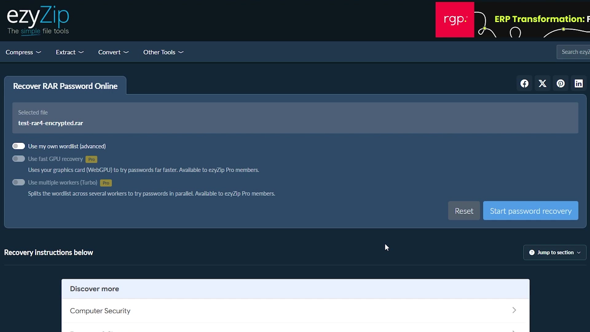Share the page on Pinterest
The image size is (590, 332).
[x=560, y=84]
